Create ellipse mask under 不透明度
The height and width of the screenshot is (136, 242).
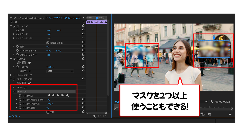tap(19, 63)
